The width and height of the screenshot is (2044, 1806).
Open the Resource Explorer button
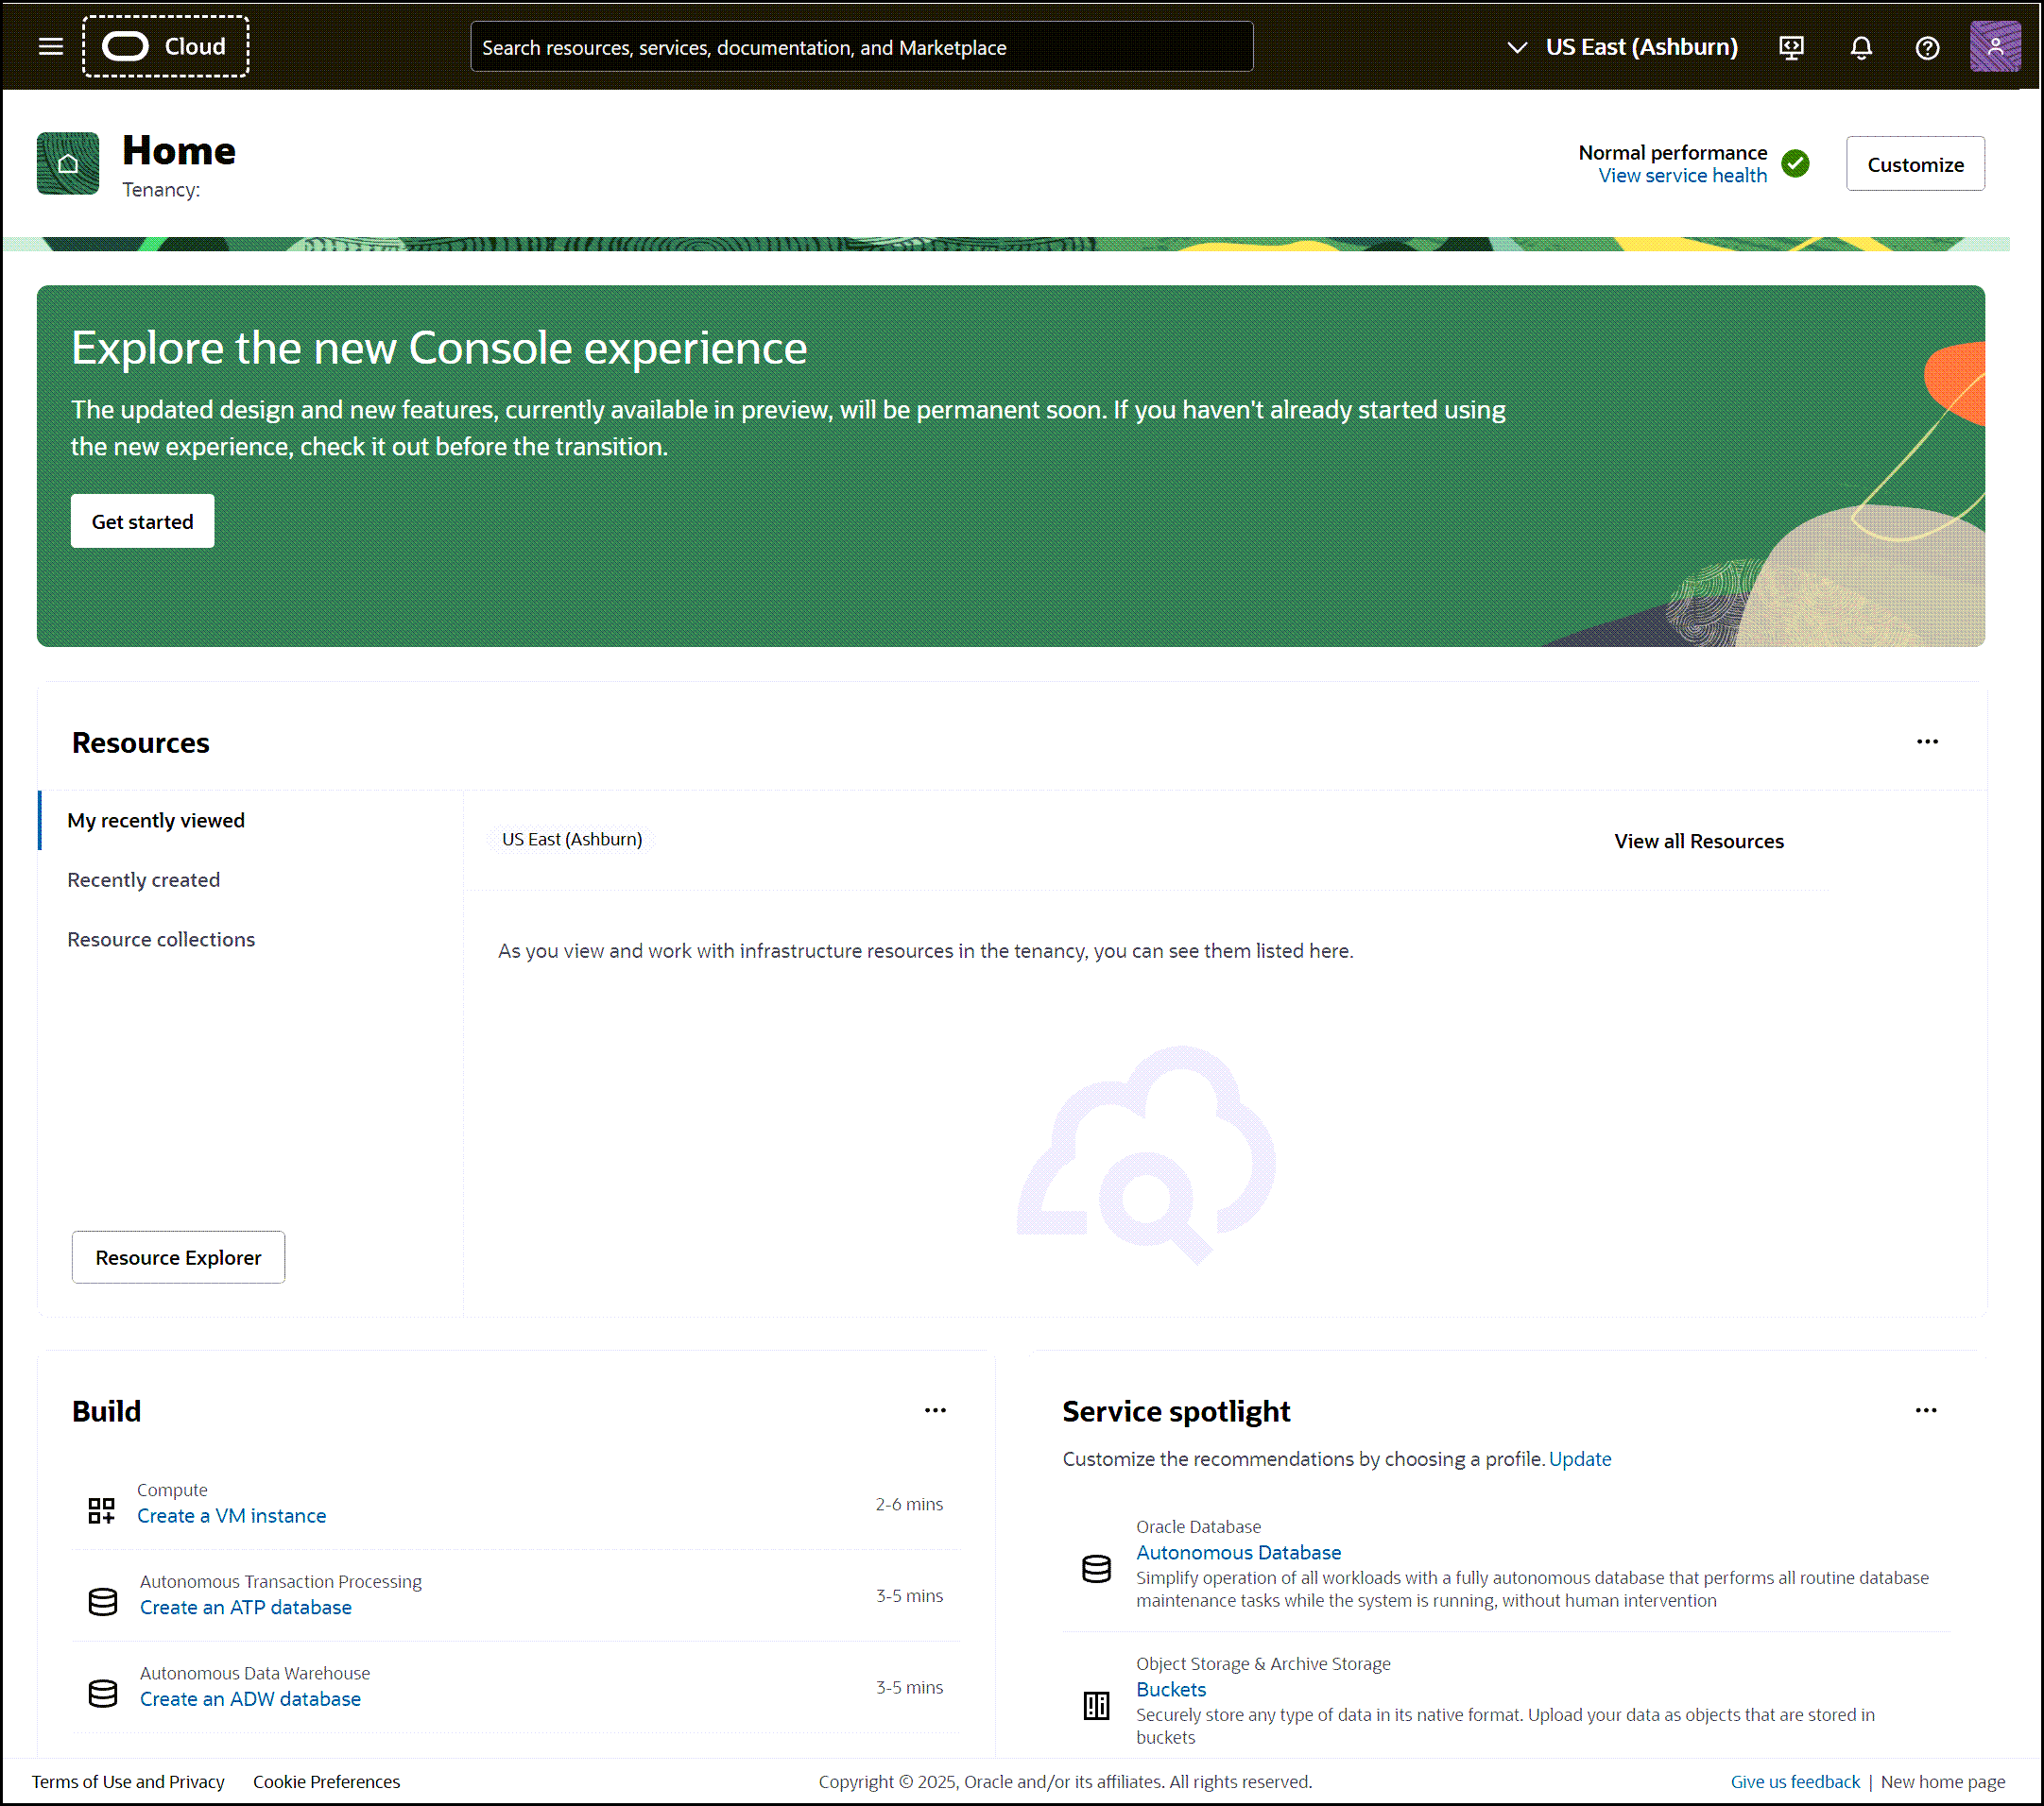(178, 1257)
